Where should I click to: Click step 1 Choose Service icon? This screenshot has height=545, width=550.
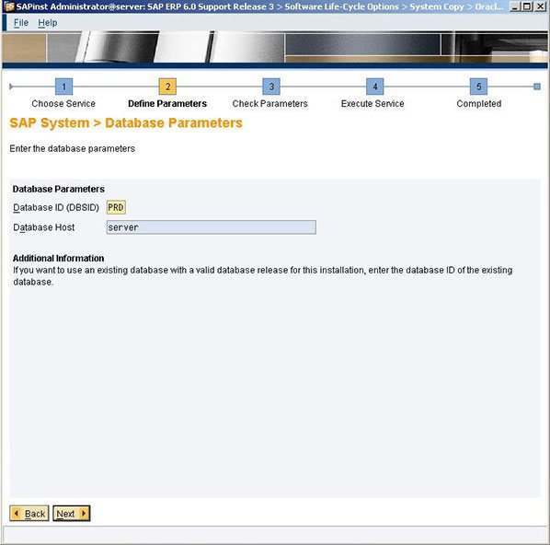63,87
